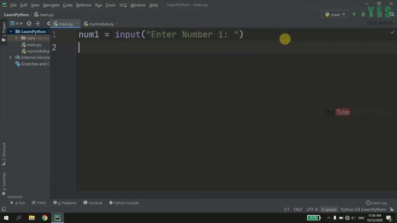Click the battery indicator in the taskbar
The width and height of the screenshot is (397, 223).
coord(314,217)
